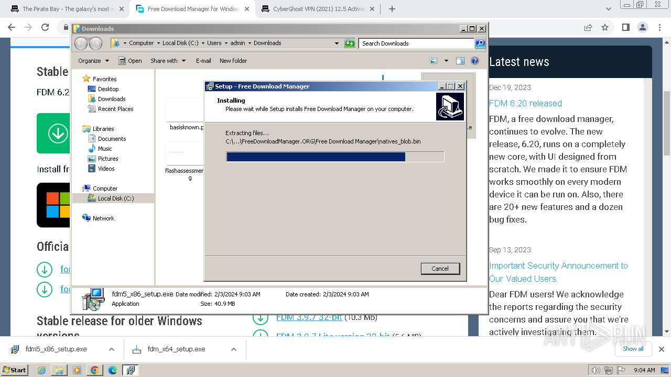The image size is (671, 377).
Task: Open the Organize menu
Action: tap(93, 61)
